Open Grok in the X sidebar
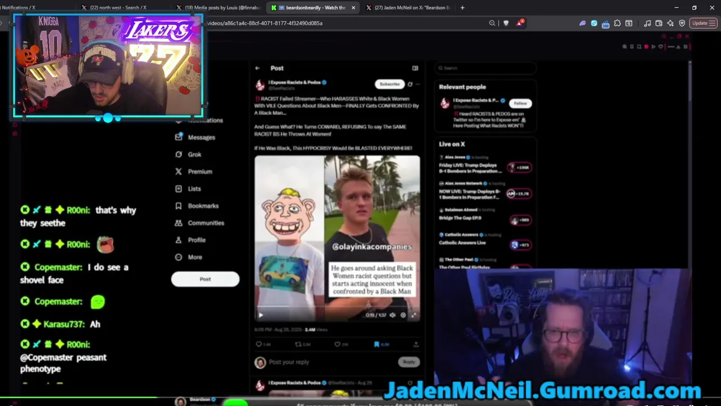 click(x=189, y=154)
